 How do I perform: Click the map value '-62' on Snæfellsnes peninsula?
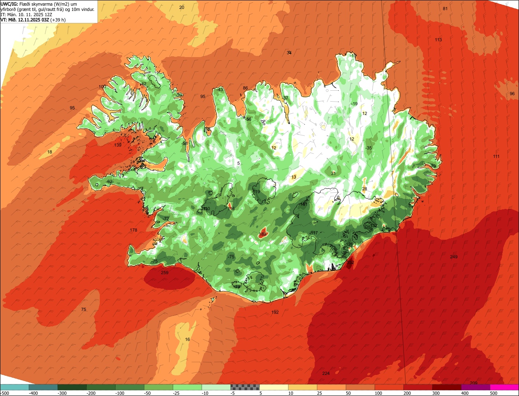coord(109,181)
